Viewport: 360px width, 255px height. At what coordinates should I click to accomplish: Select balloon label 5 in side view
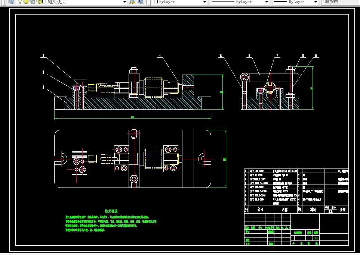click(x=221, y=56)
